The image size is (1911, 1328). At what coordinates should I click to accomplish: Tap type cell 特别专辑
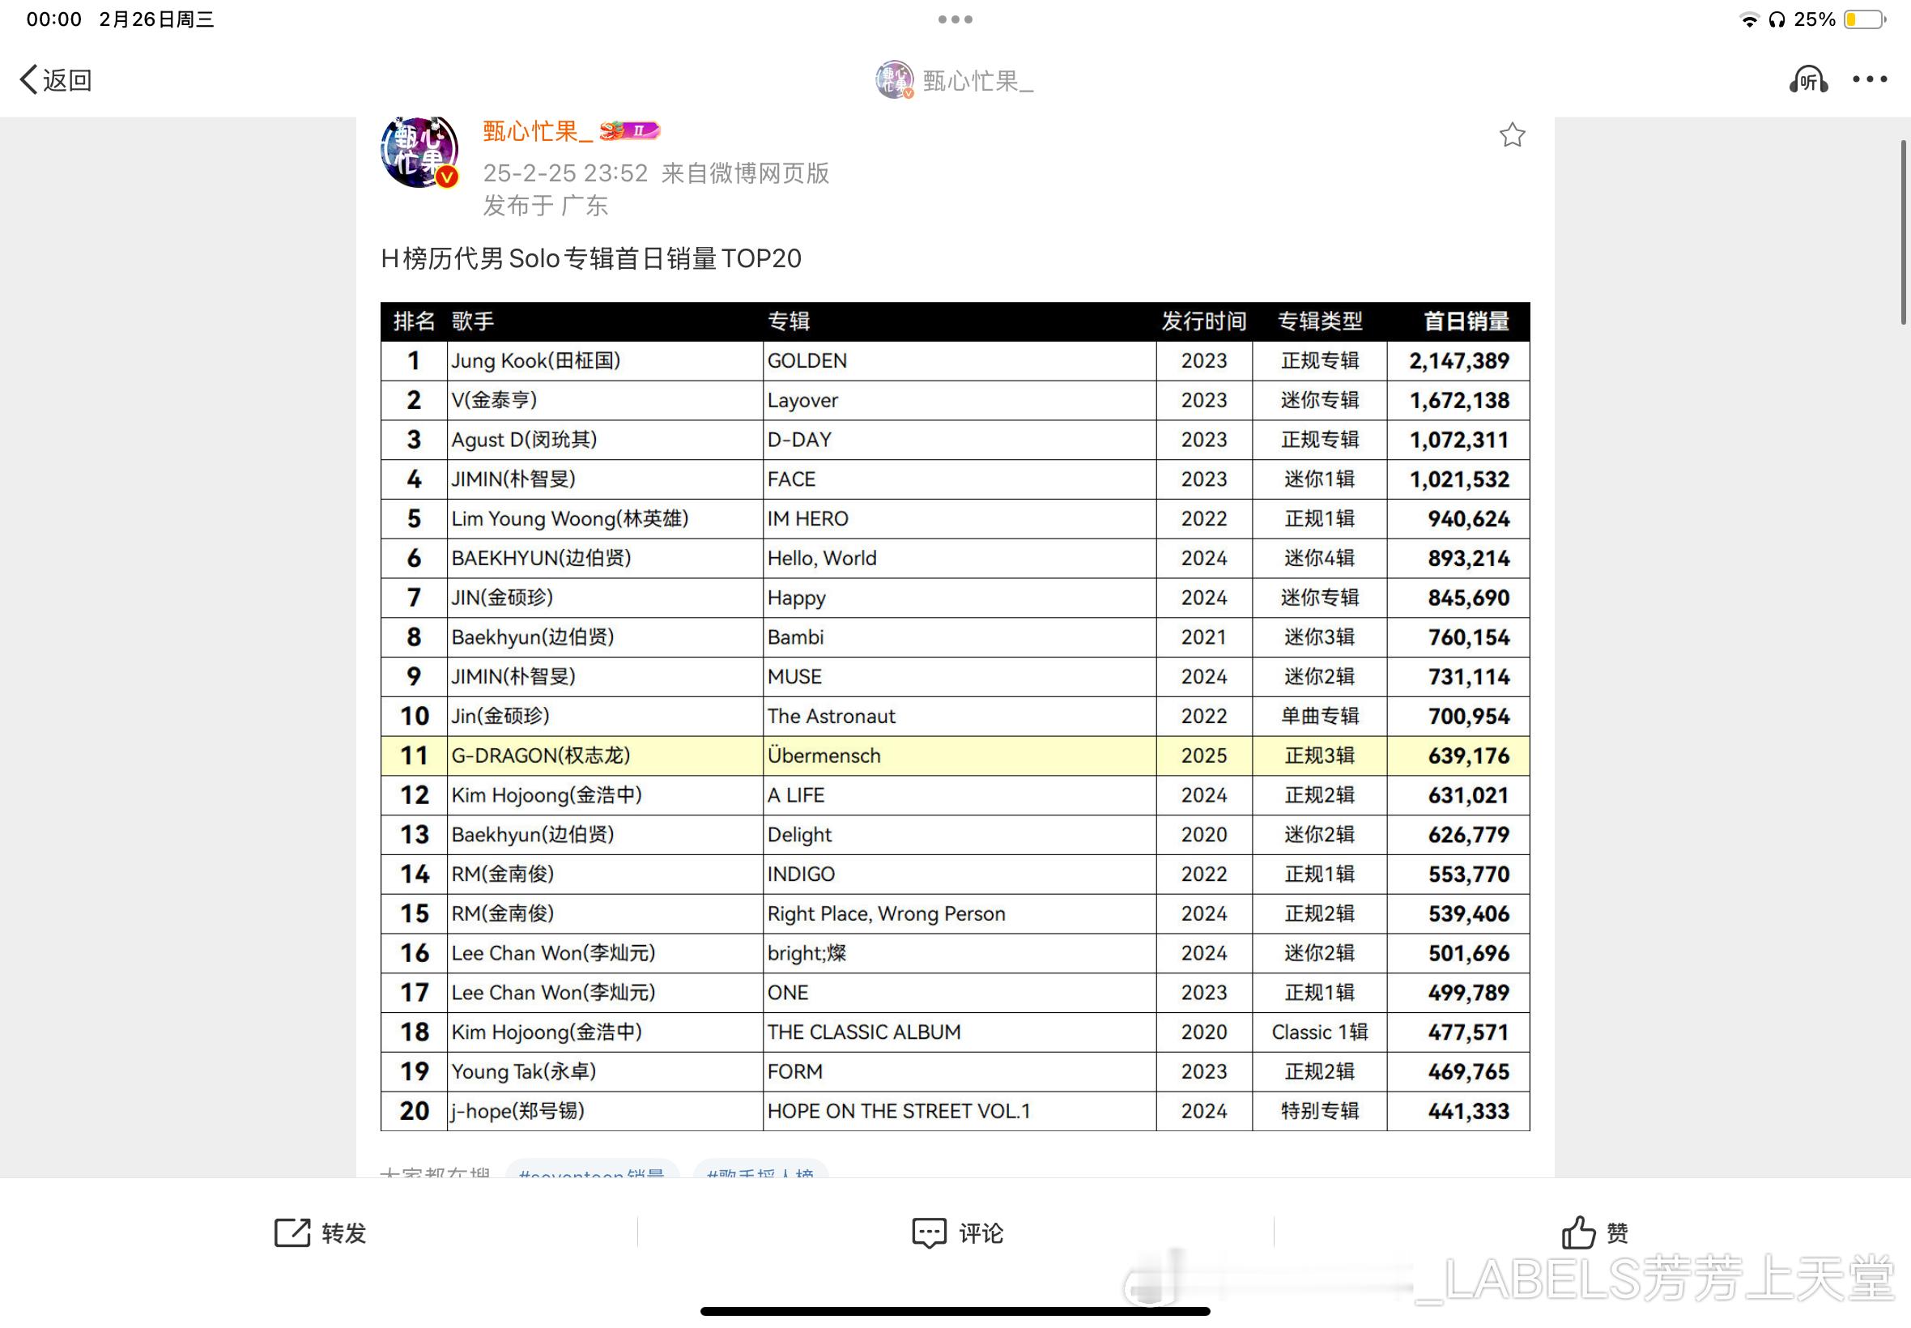tap(1319, 1112)
